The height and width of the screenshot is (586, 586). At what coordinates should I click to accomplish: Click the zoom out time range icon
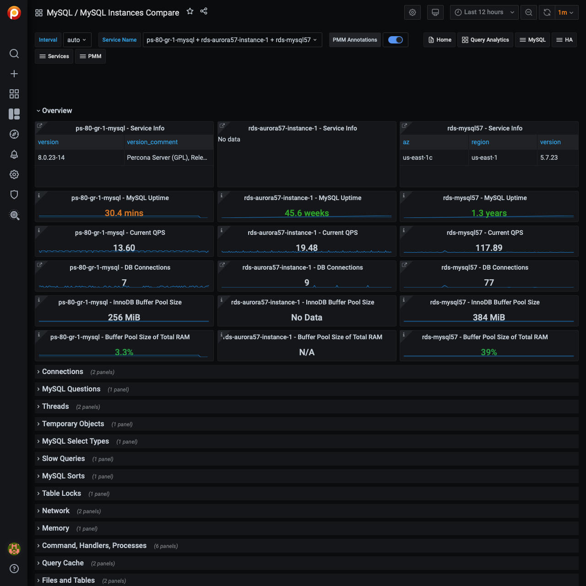coord(529,12)
